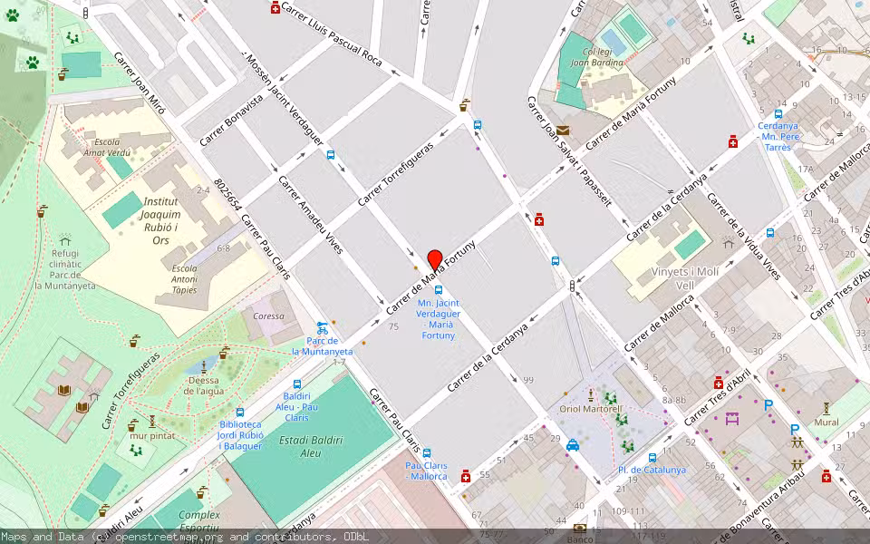This screenshot has width=870, height=544.
Task: Select the Carrer Amadeu Vives street label
Action: point(311,215)
